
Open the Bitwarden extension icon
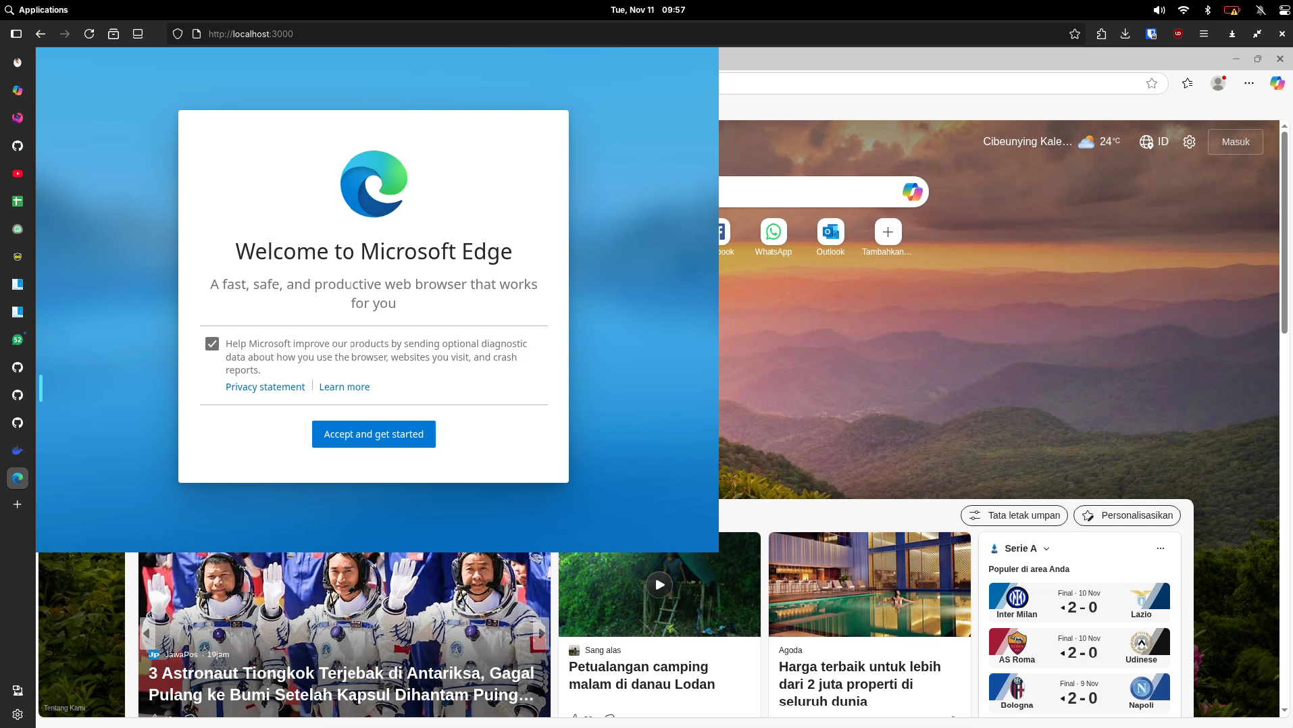tap(1152, 34)
